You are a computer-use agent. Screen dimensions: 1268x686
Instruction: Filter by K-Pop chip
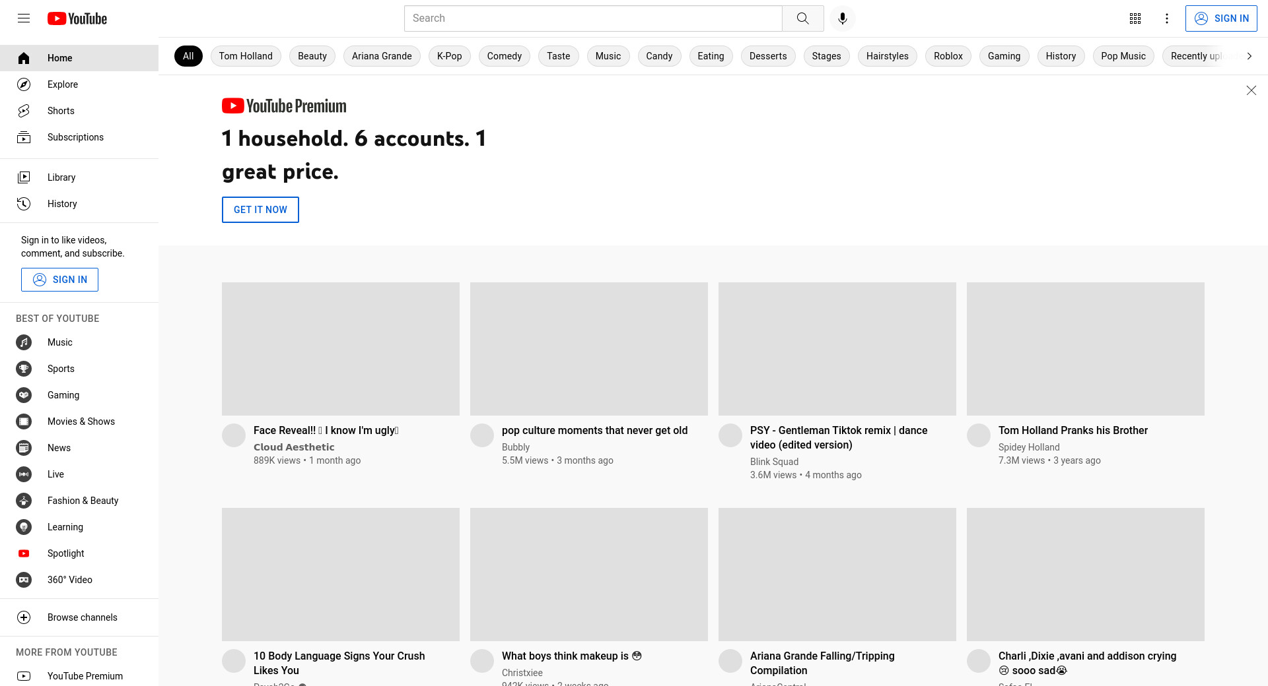tap(450, 56)
